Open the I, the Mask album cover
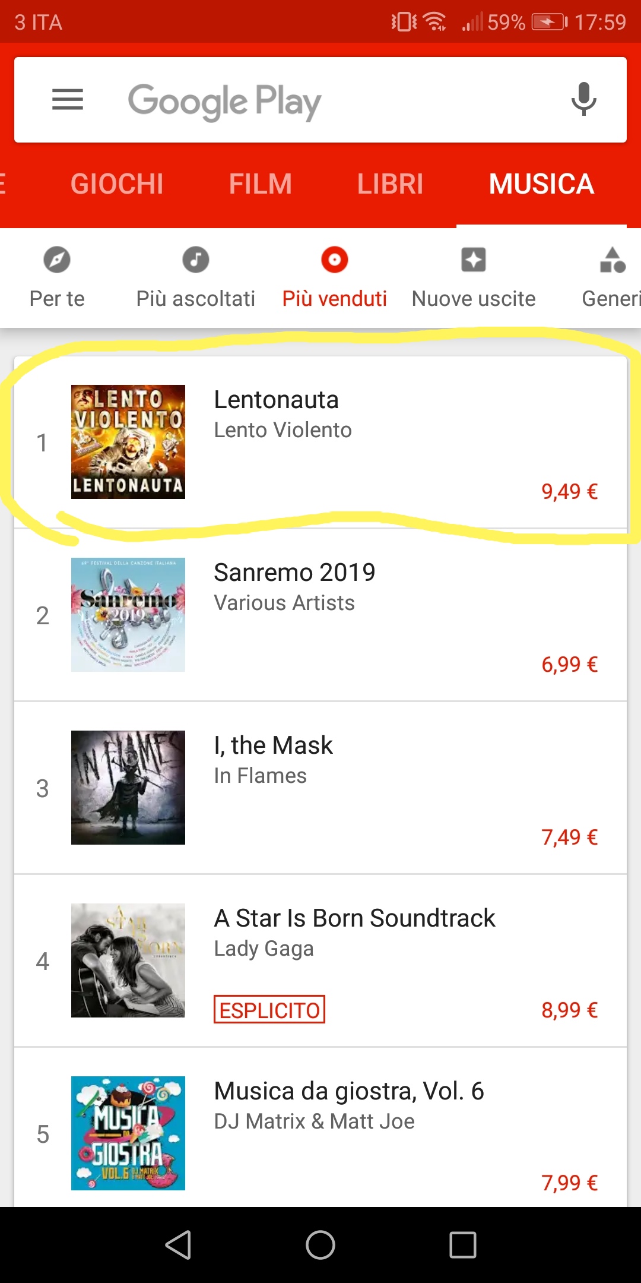Screen dimensions: 641x1283 tap(128, 788)
